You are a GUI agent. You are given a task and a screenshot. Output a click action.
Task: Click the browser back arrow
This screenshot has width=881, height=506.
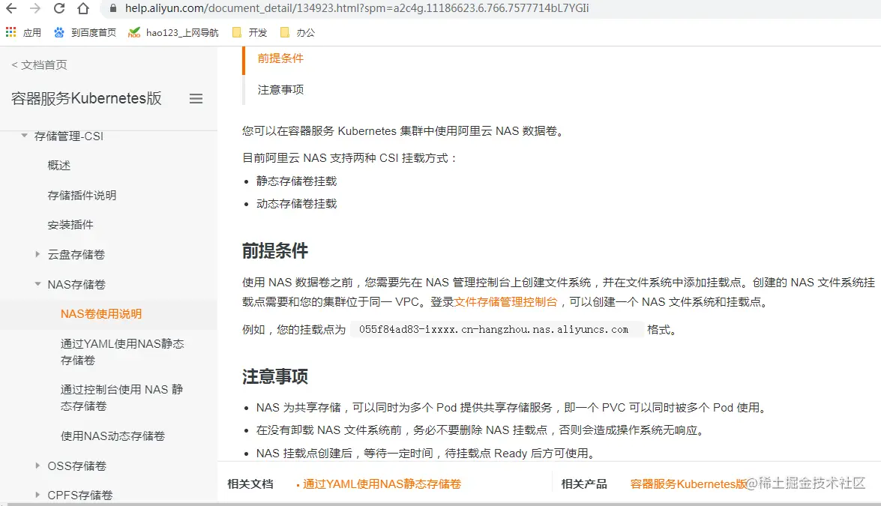coord(11,8)
